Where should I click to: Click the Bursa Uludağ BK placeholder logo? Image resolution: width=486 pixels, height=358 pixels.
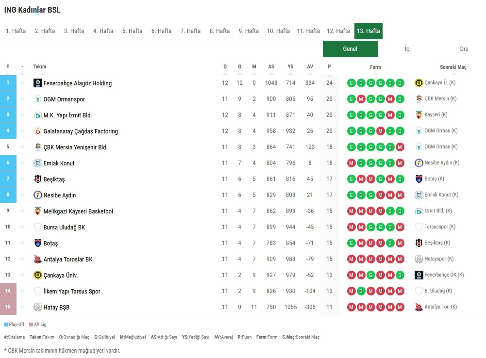click(37, 227)
